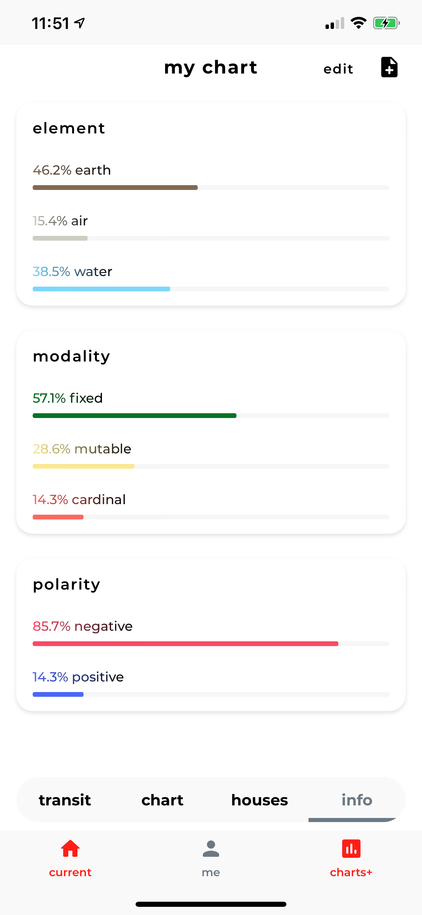Tap the 85.7% negative polarity bar
This screenshot has height=915, width=422.
pos(211,644)
